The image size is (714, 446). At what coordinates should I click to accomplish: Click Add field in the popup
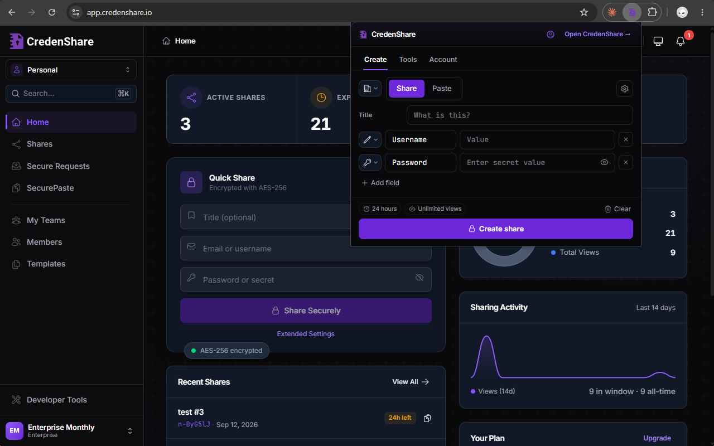tap(380, 183)
